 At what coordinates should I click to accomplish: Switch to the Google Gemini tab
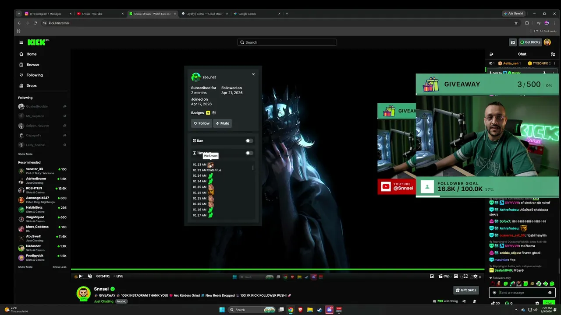(x=256, y=14)
